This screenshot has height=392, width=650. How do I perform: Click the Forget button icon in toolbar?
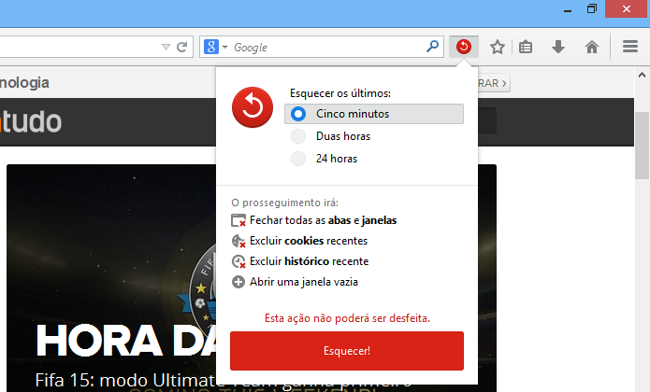click(464, 47)
